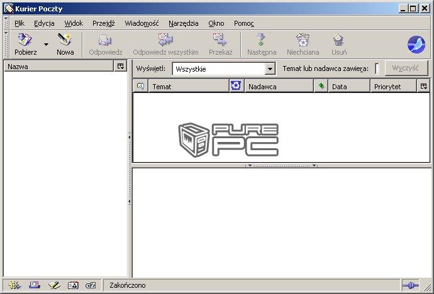Viewport: 434px width, 294px height.
Task: Collapse the folder pane using upper splitter arrow
Action: 130,137
